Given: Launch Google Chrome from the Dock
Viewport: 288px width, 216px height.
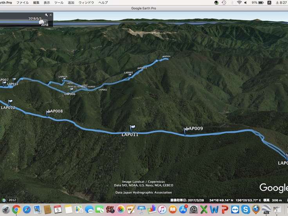Looking at the screenshot, I should (16, 209).
